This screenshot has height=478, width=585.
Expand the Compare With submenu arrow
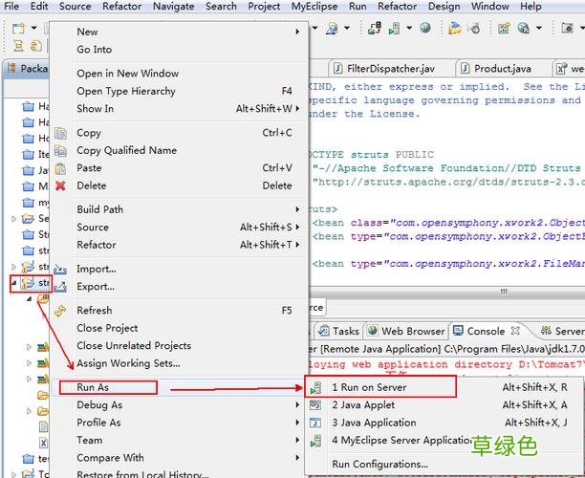coord(297,458)
